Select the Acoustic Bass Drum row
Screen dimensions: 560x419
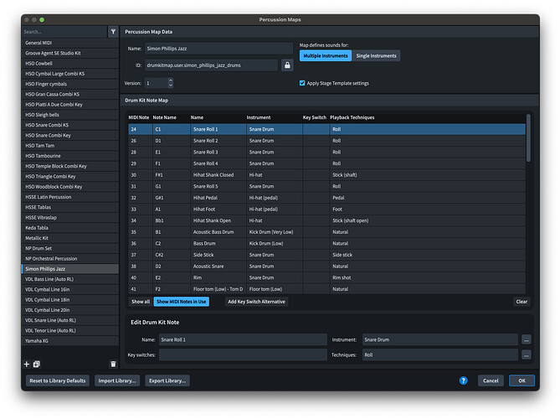[x=326, y=232]
